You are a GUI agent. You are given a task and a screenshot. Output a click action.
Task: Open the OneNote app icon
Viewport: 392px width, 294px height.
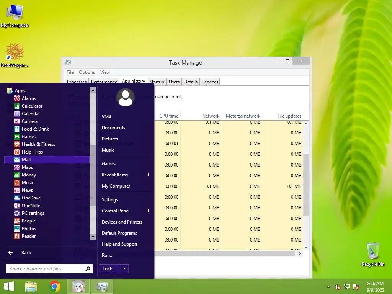(x=17, y=206)
